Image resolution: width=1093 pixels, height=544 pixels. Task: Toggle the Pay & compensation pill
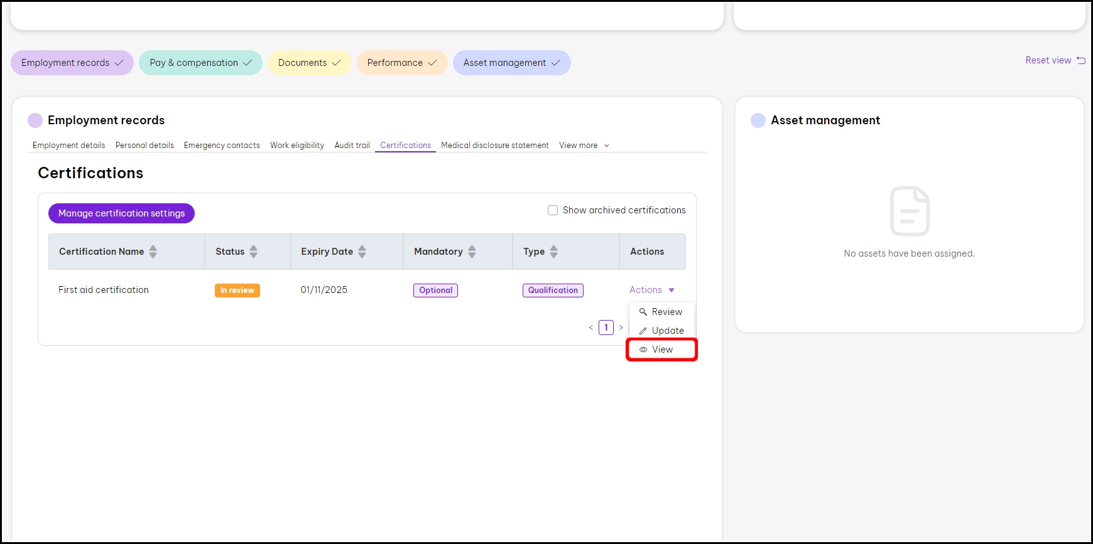tap(200, 63)
